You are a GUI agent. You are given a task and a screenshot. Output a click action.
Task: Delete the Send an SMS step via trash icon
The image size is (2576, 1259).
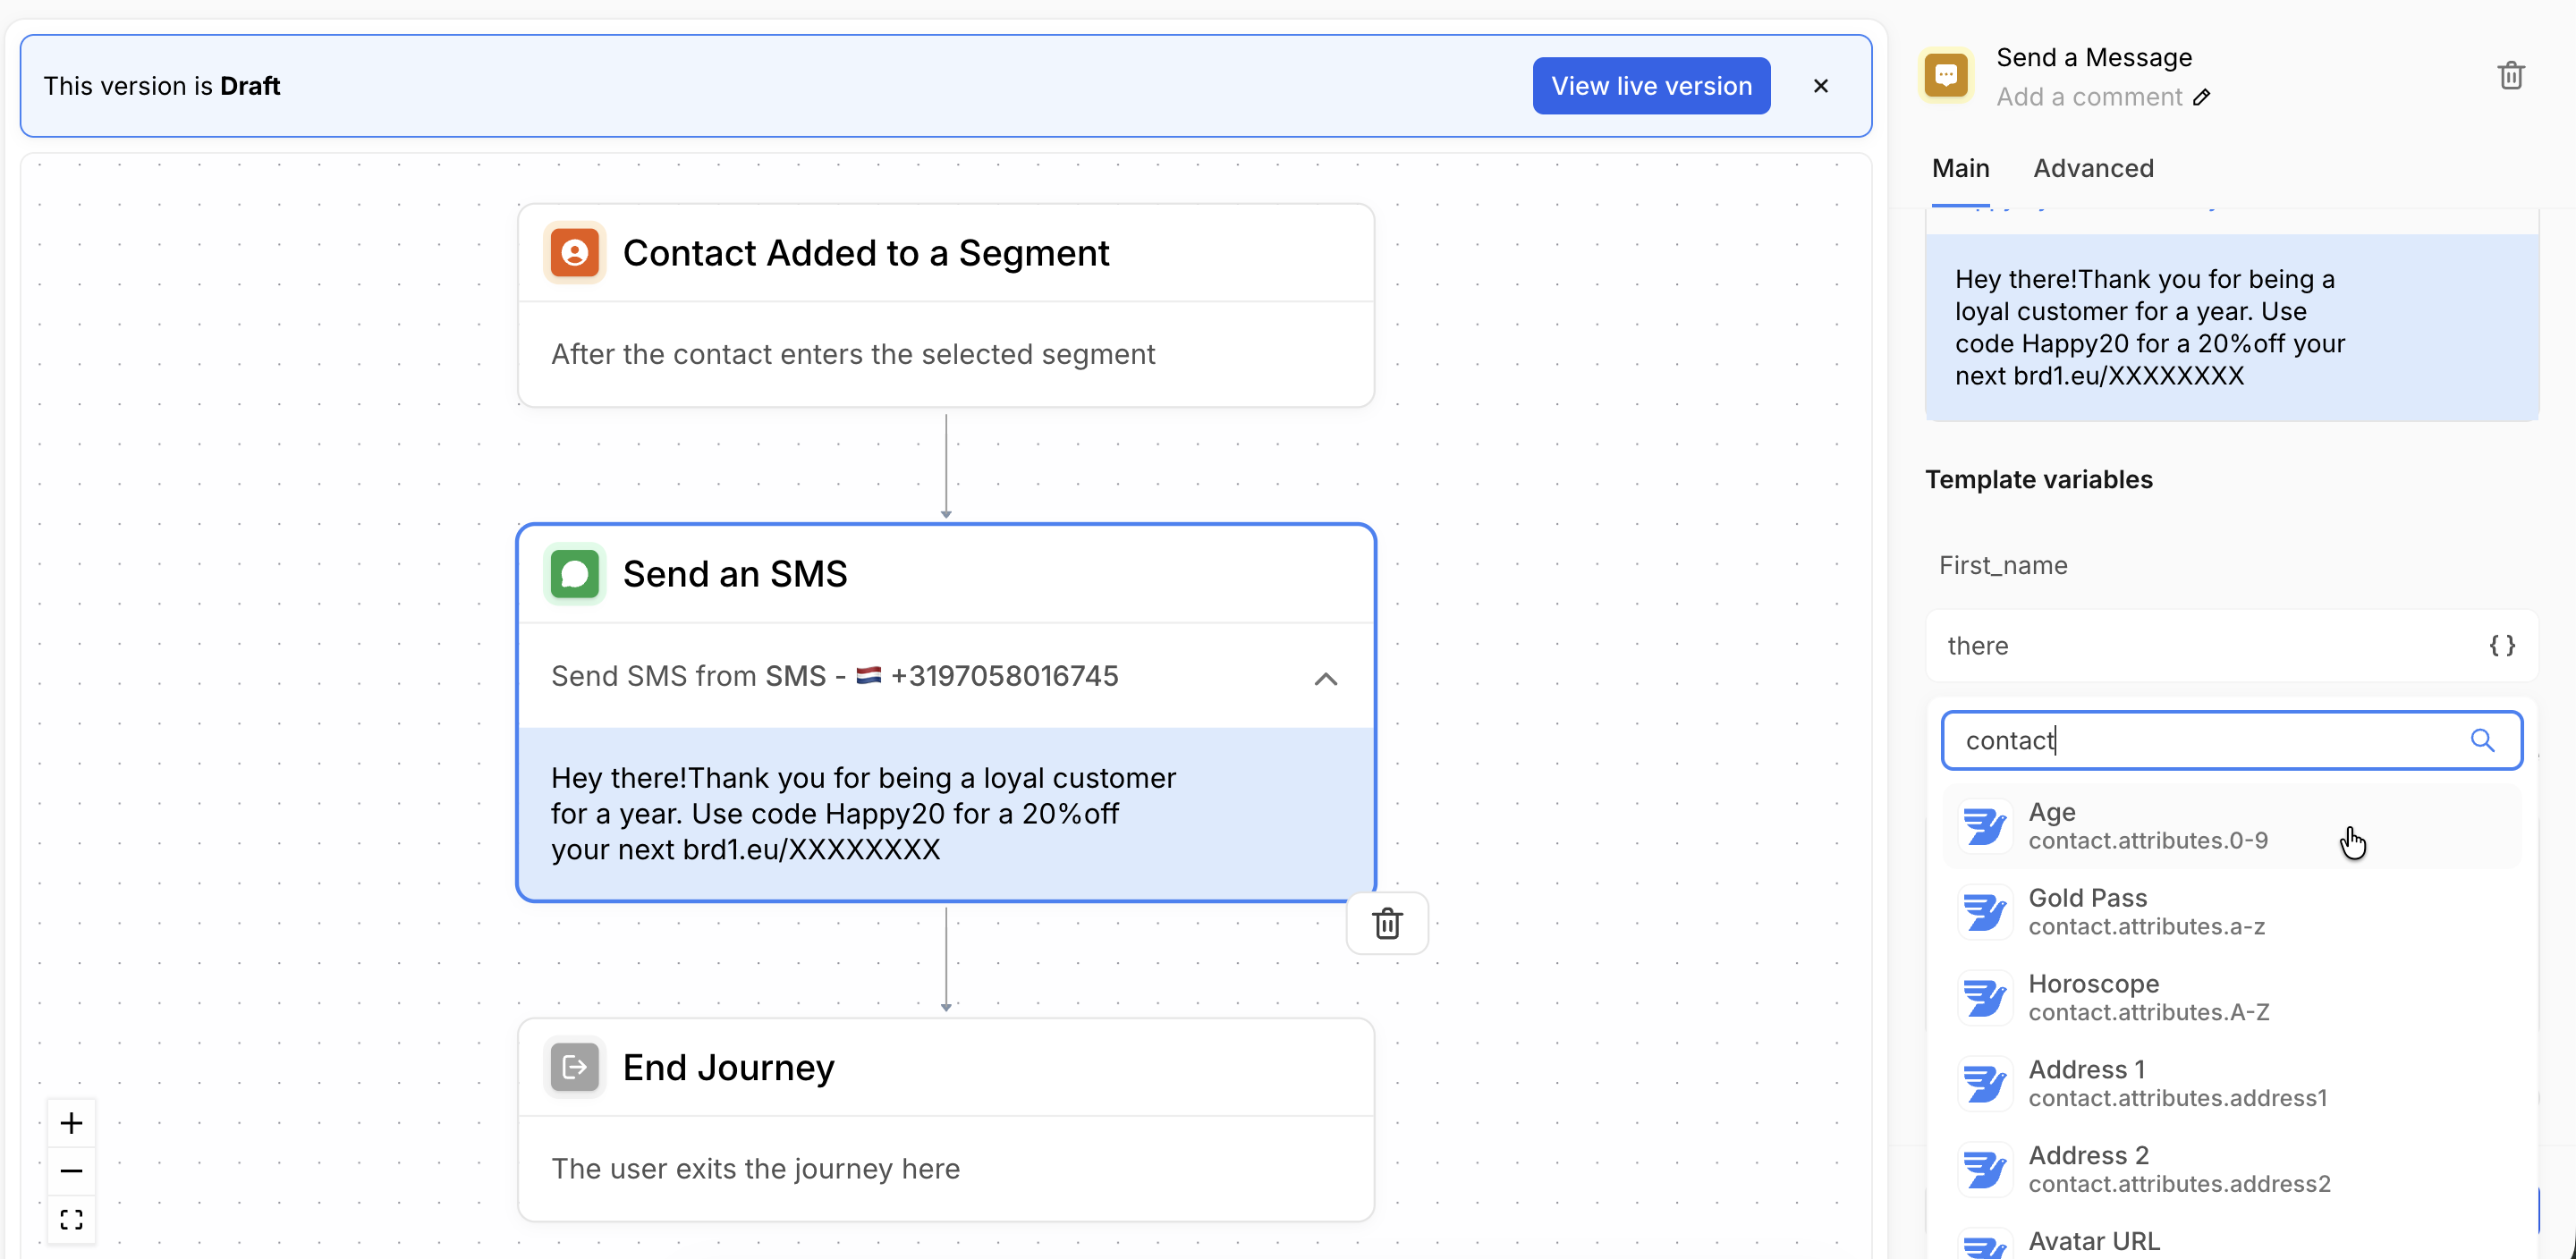1387,923
